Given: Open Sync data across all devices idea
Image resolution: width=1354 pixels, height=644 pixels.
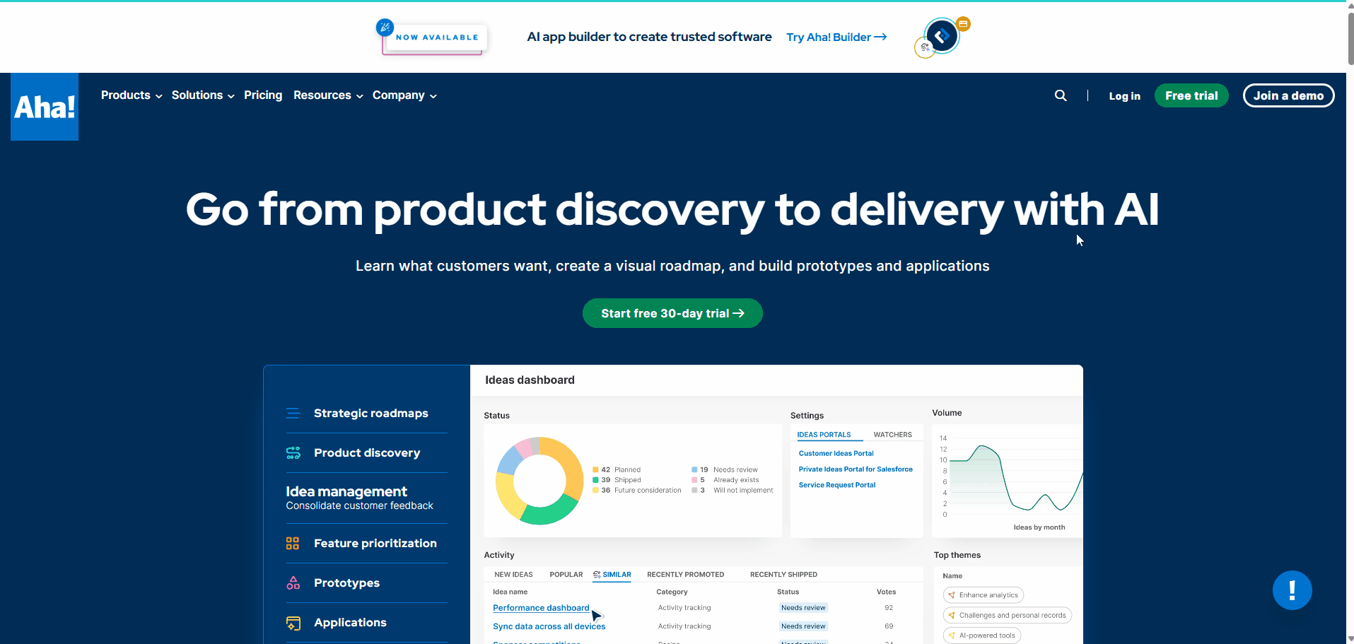Looking at the screenshot, I should 549,626.
